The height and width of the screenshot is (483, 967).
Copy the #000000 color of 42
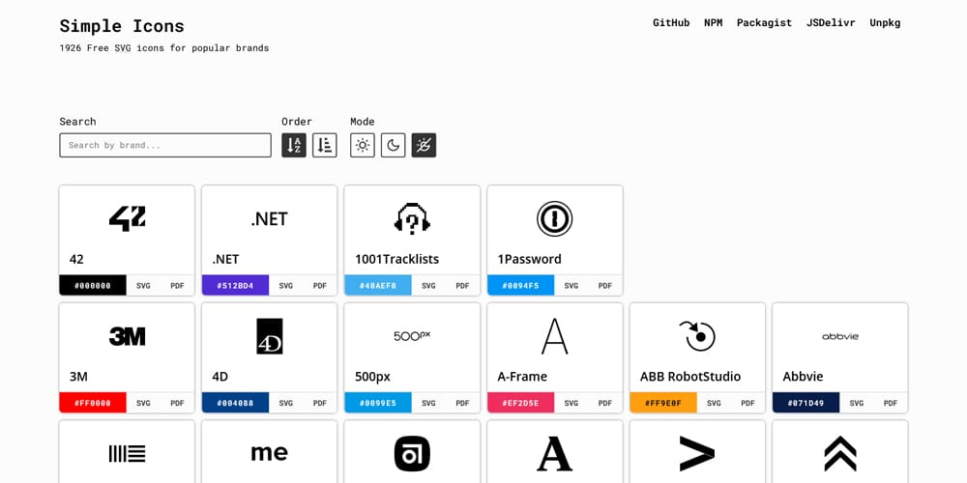[x=93, y=286]
